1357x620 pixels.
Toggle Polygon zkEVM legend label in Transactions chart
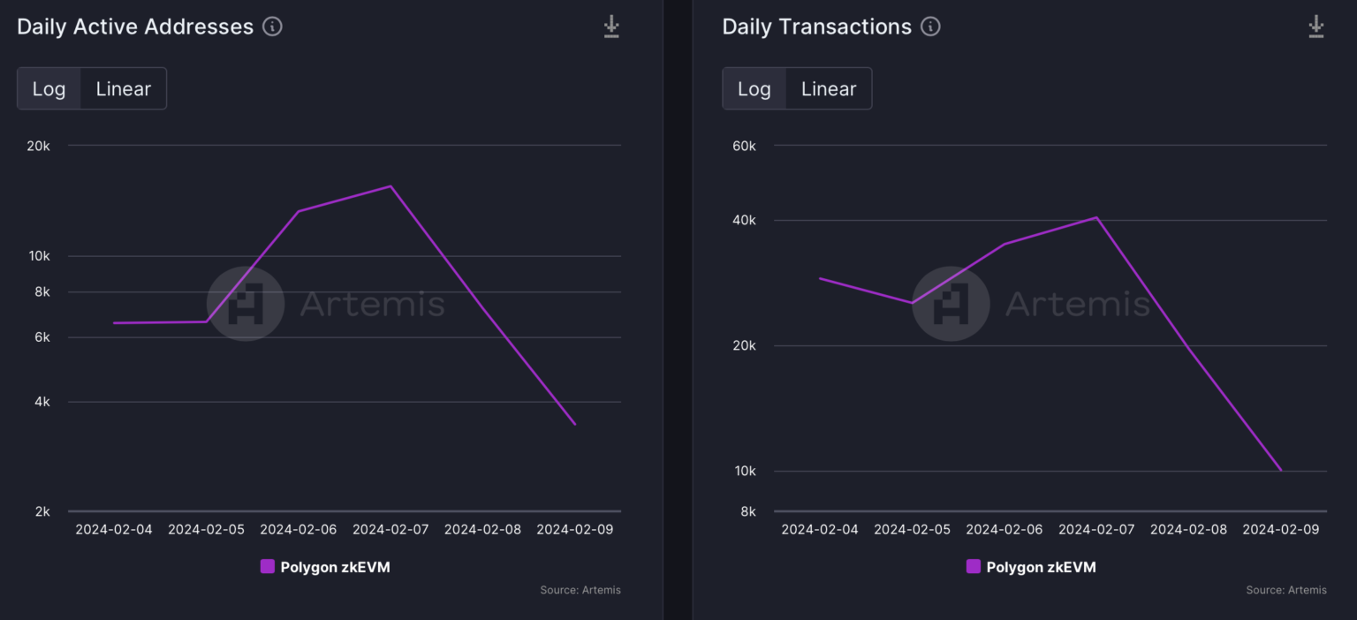[1041, 567]
